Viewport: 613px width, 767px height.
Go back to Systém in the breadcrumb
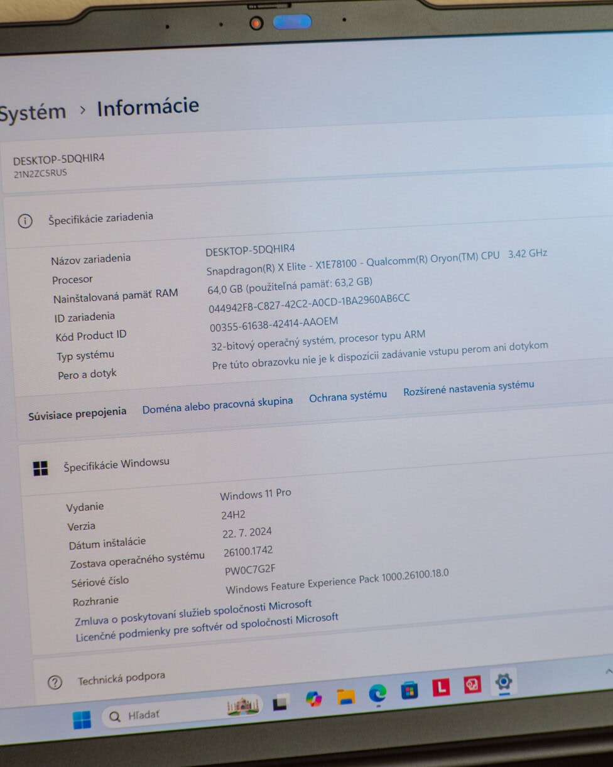[32, 113]
